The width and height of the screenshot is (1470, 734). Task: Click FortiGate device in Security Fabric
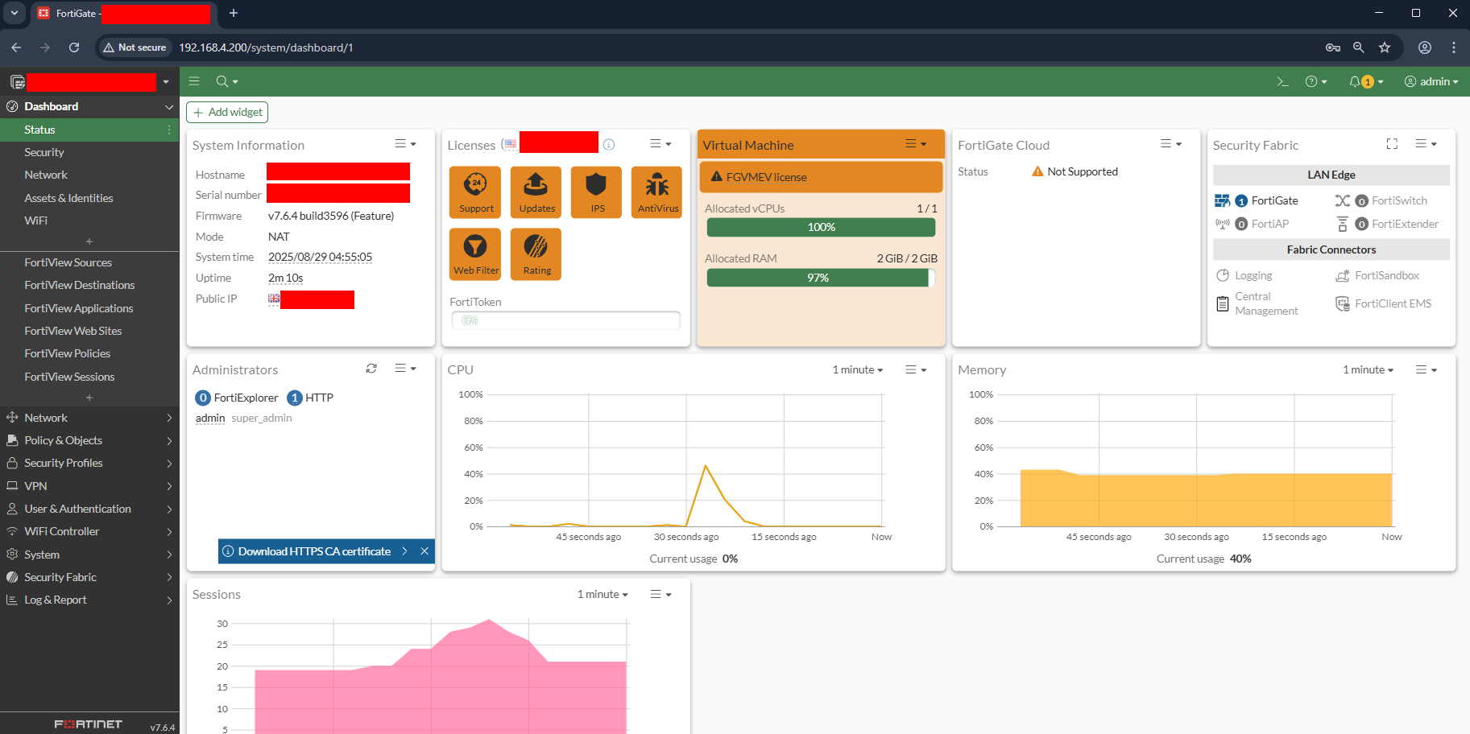coord(1257,200)
